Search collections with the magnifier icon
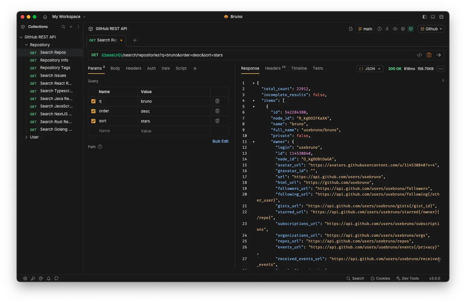The image size is (466, 304). click(x=63, y=27)
